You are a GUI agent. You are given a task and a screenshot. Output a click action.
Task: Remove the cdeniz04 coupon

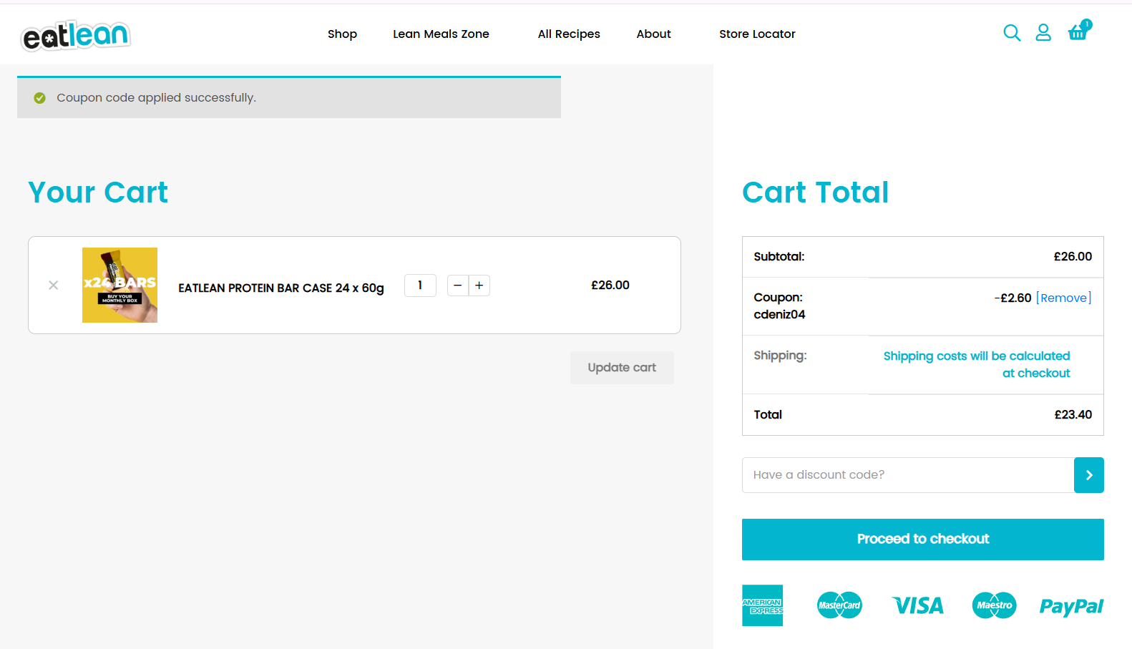1064,298
